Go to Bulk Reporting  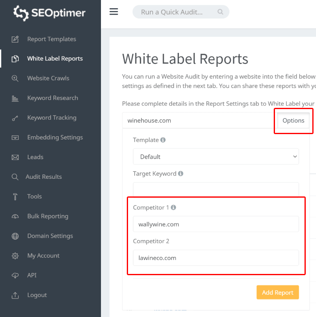pos(48,216)
